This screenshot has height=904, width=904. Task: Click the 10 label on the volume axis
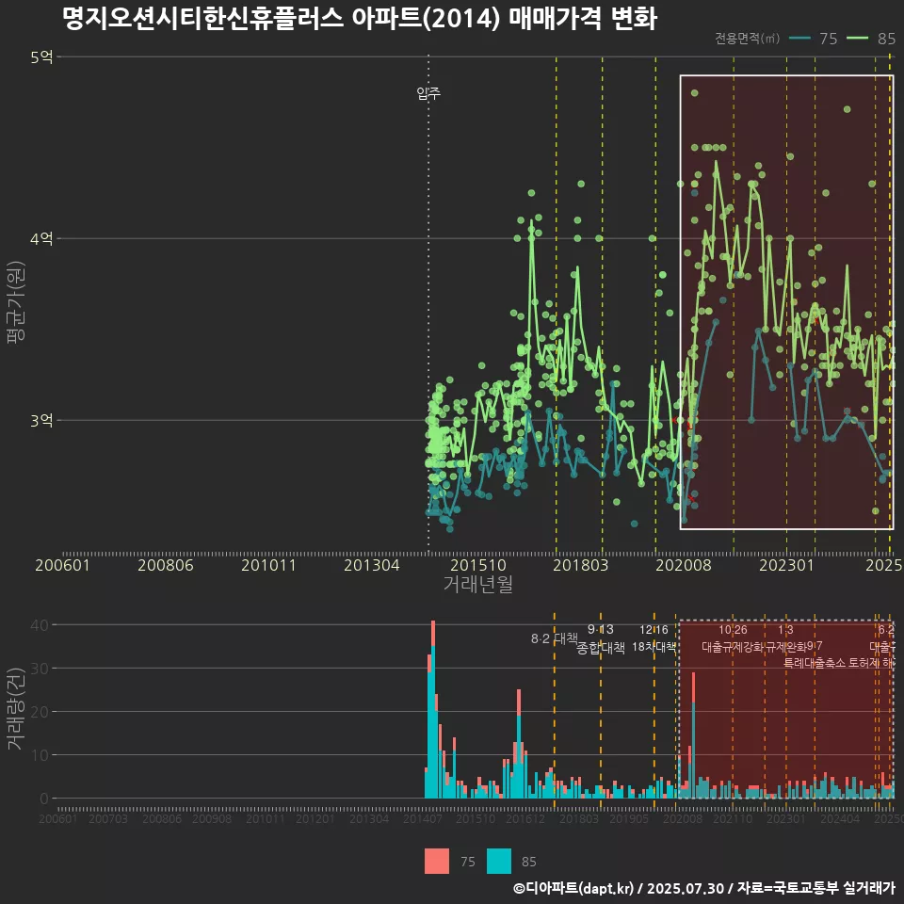40,754
